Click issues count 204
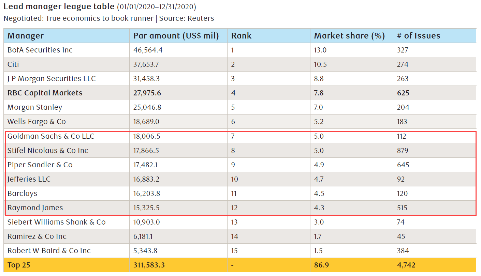 [403, 107]
